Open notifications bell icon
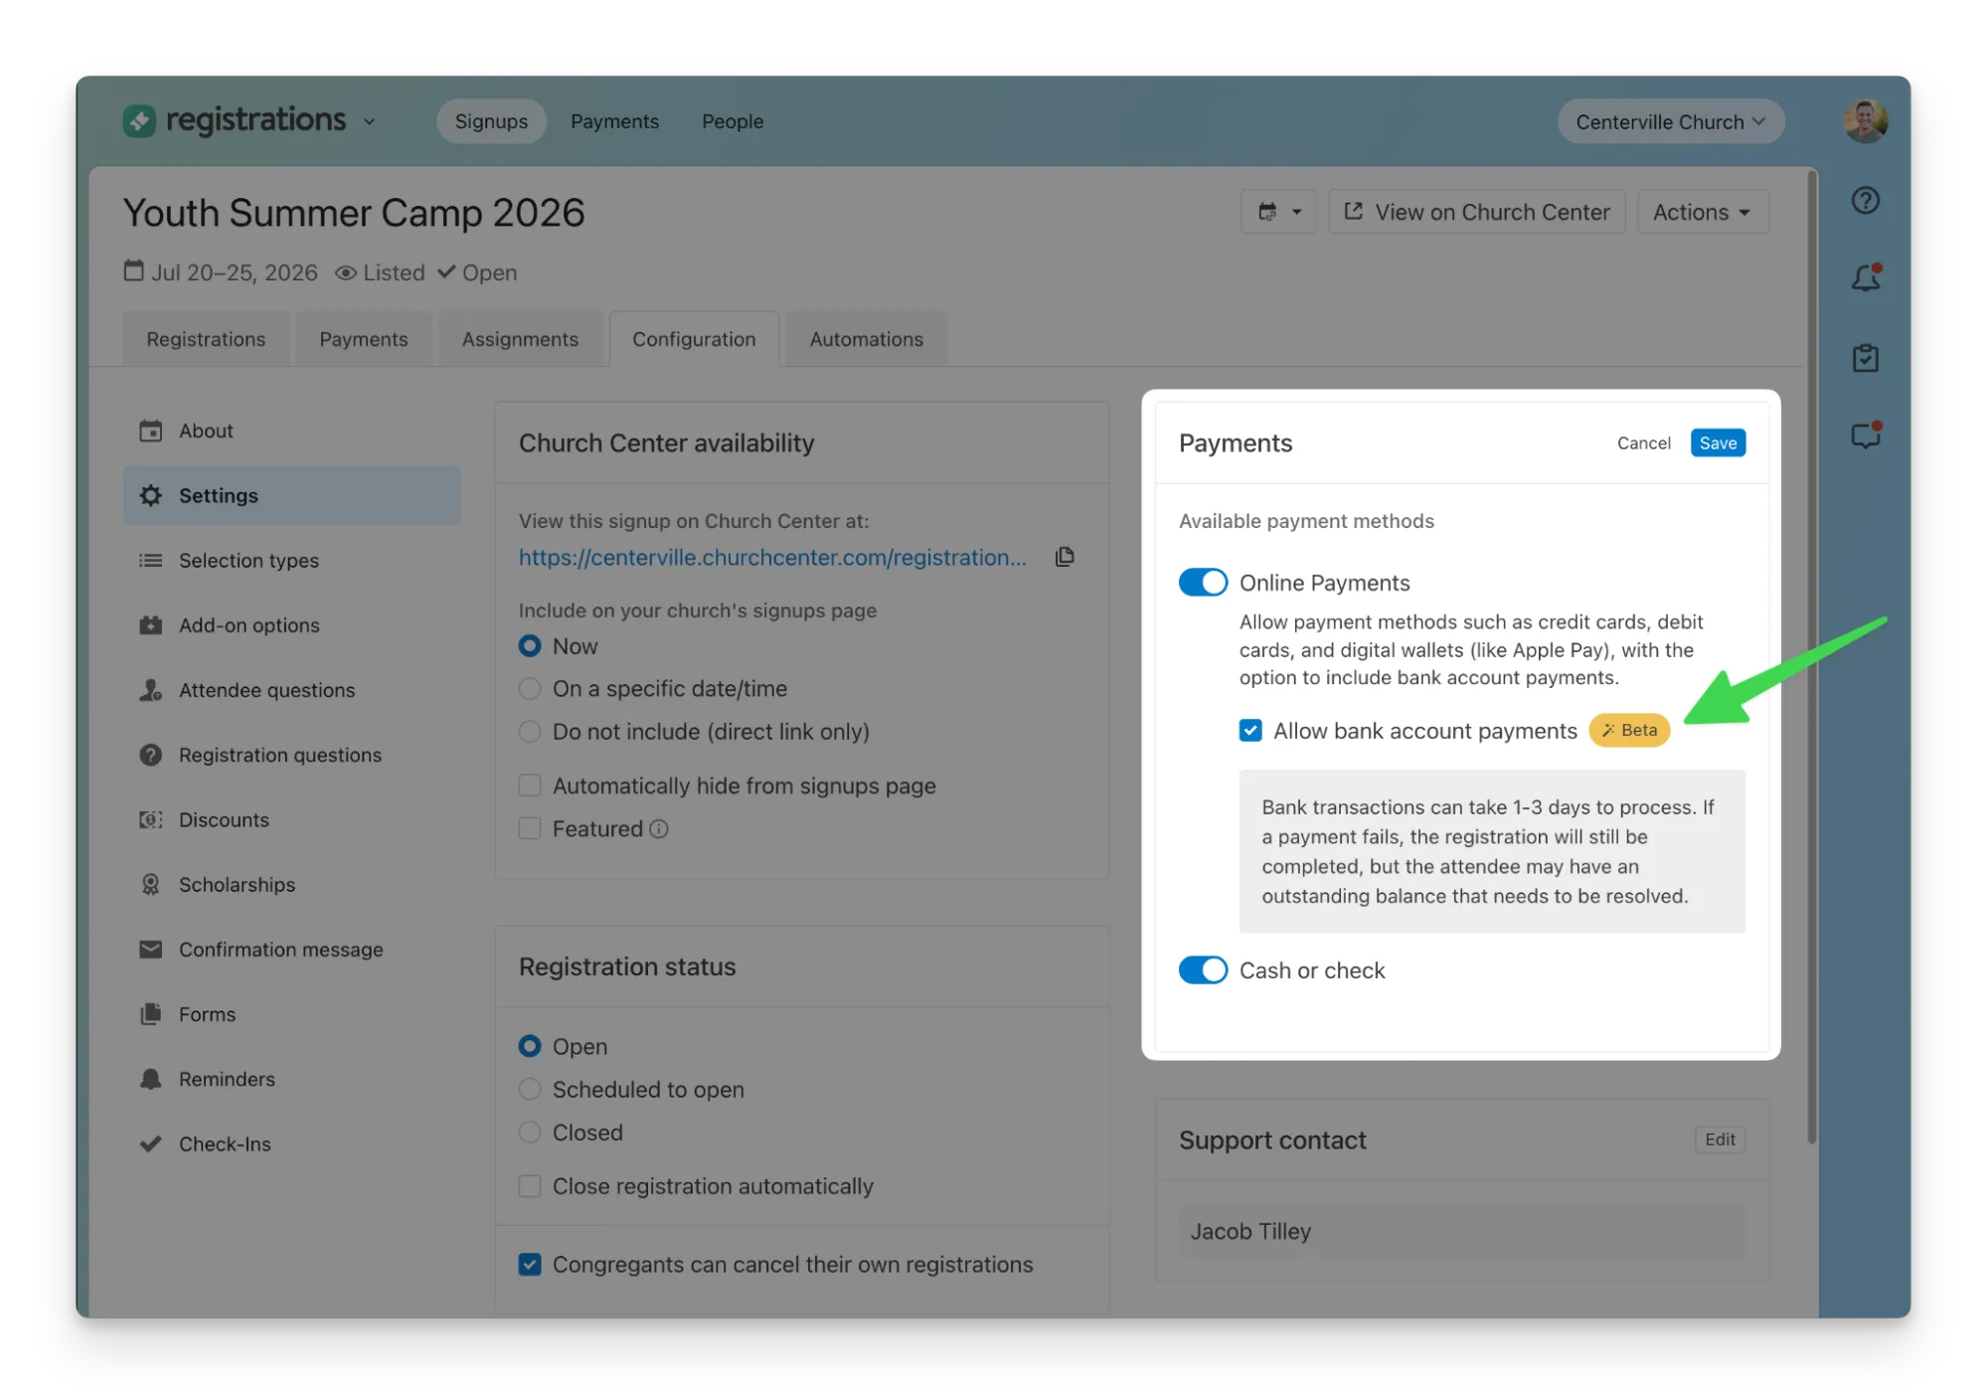 pyautogui.click(x=1865, y=278)
